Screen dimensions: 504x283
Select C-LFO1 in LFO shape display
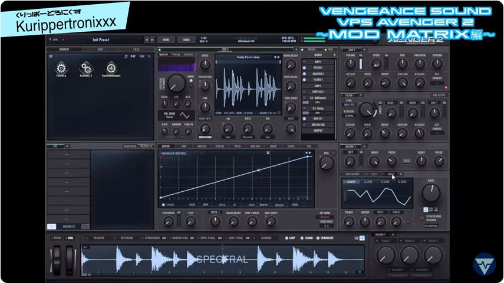[x=368, y=182]
